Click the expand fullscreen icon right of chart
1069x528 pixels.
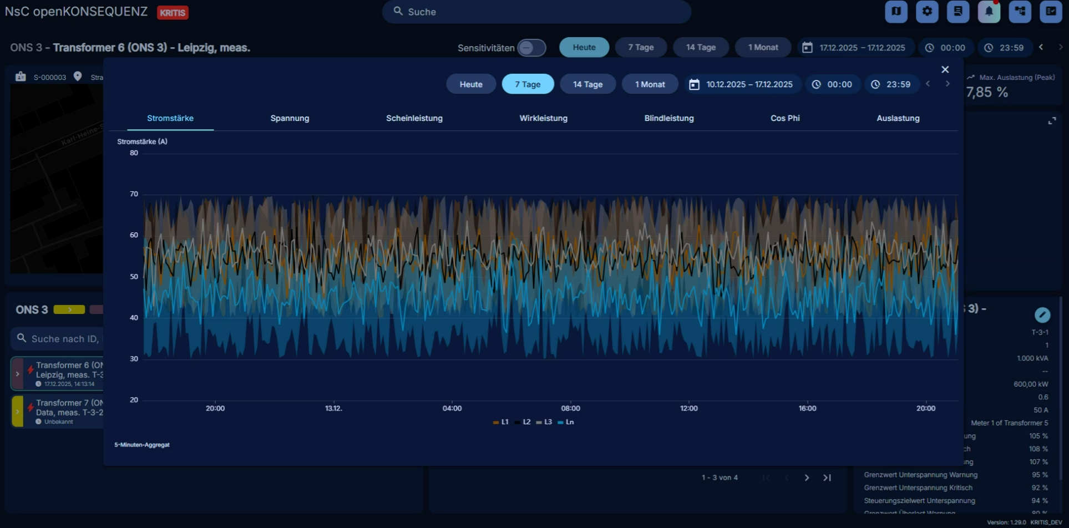pyautogui.click(x=1051, y=121)
